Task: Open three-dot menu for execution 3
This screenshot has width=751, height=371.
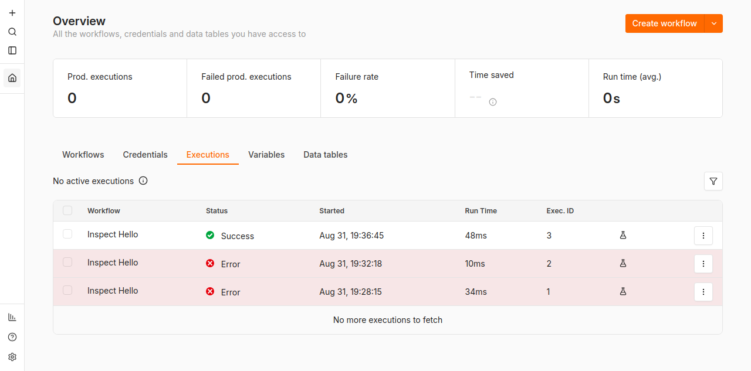Action: pos(703,236)
